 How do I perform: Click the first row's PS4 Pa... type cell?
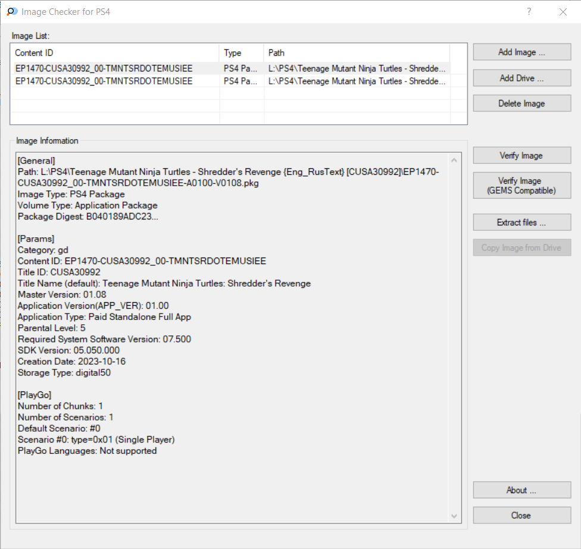240,68
